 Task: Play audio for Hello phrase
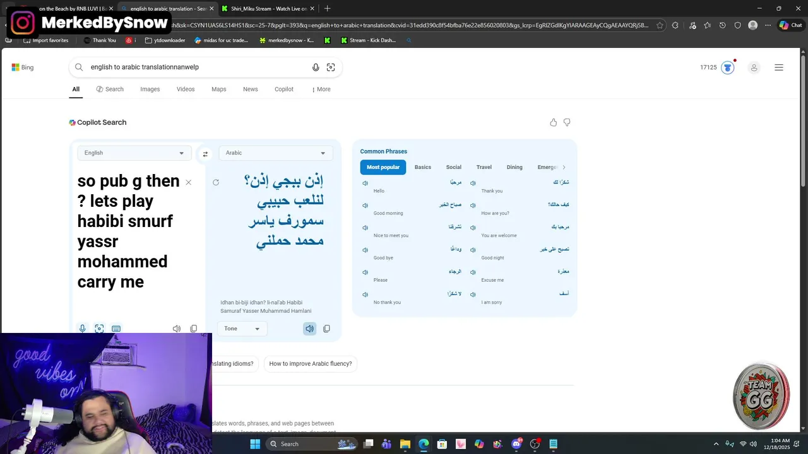pyautogui.click(x=365, y=183)
